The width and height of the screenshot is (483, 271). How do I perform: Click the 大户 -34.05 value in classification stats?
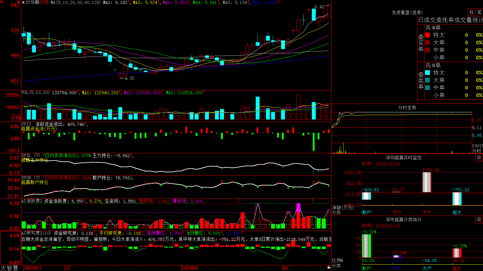click(429, 260)
